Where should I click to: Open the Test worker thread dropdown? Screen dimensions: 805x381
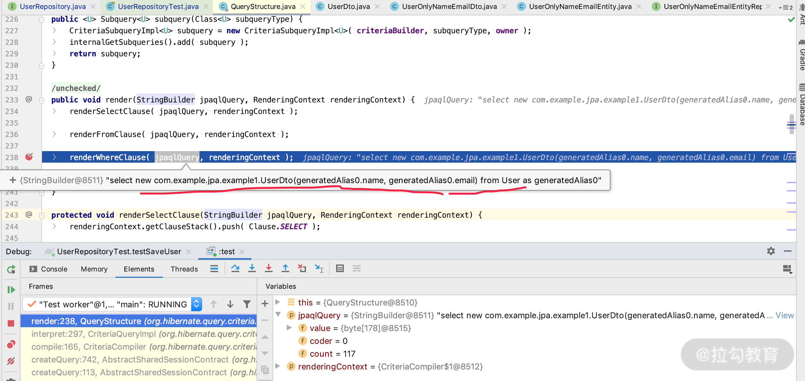(x=196, y=304)
